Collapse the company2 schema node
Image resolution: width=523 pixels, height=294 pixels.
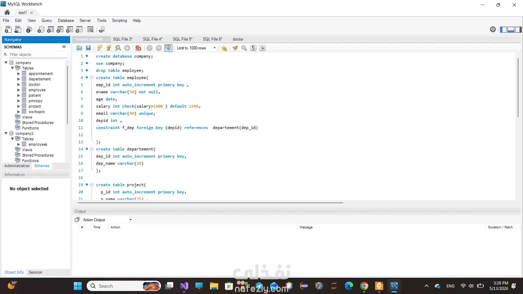click(6, 133)
